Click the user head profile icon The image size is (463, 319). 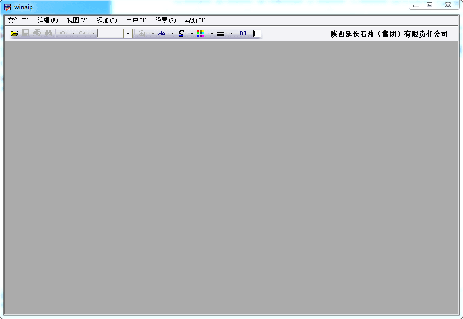[x=181, y=33]
